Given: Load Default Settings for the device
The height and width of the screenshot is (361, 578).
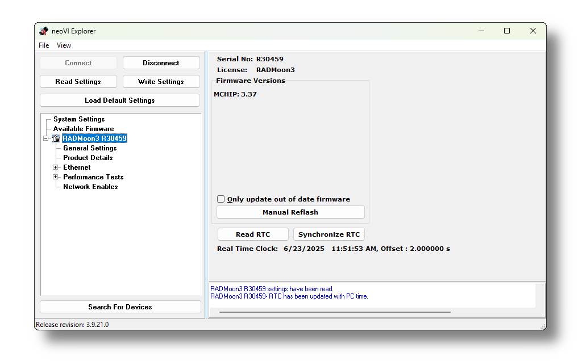Looking at the screenshot, I should coord(119,100).
